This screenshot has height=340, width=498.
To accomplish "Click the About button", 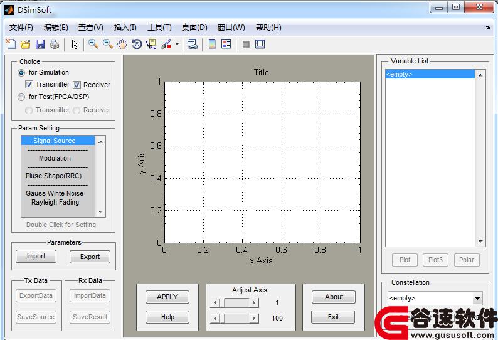I will [x=334, y=297].
